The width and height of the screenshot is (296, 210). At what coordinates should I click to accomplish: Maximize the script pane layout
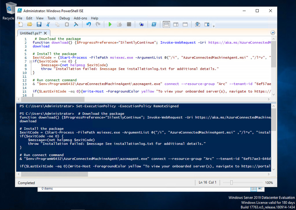pyautogui.click(x=185, y=25)
